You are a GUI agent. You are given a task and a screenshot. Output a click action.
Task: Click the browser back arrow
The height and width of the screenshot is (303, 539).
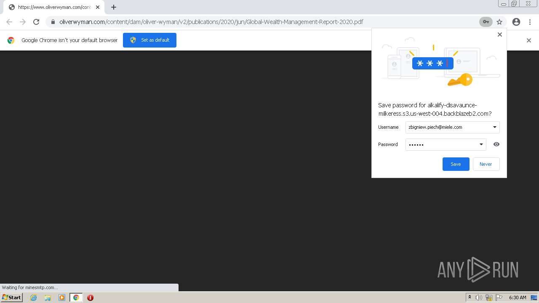click(x=9, y=22)
